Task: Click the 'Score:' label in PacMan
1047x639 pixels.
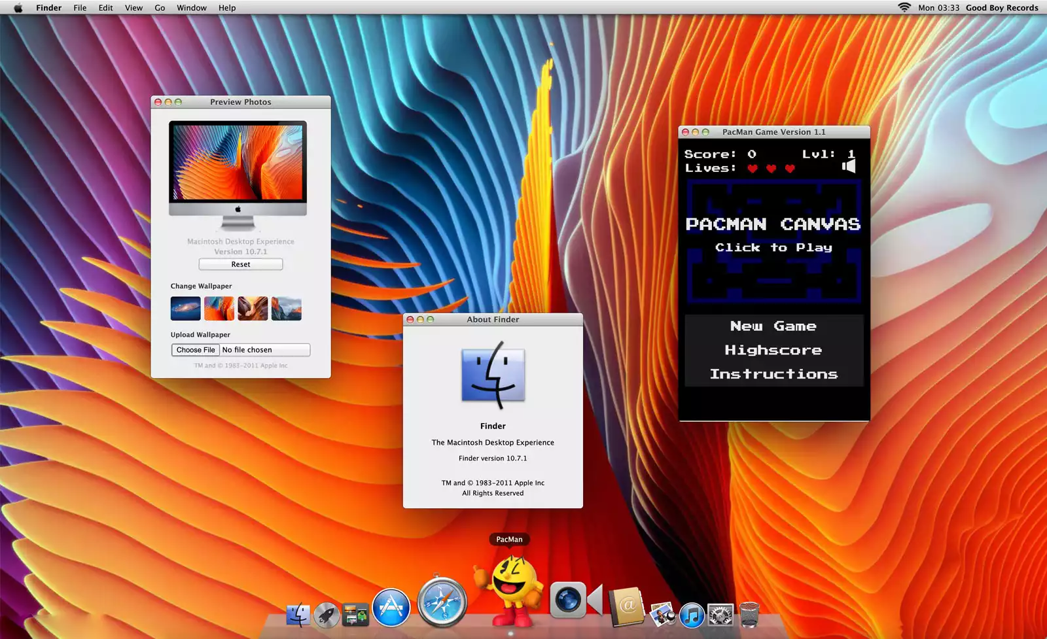Action: point(710,154)
